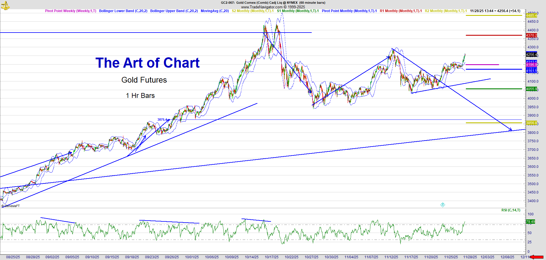The width and height of the screenshot is (546, 260).
Task: Click the red arrow at bottom right
Action: pyautogui.click(x=537, y=257)
